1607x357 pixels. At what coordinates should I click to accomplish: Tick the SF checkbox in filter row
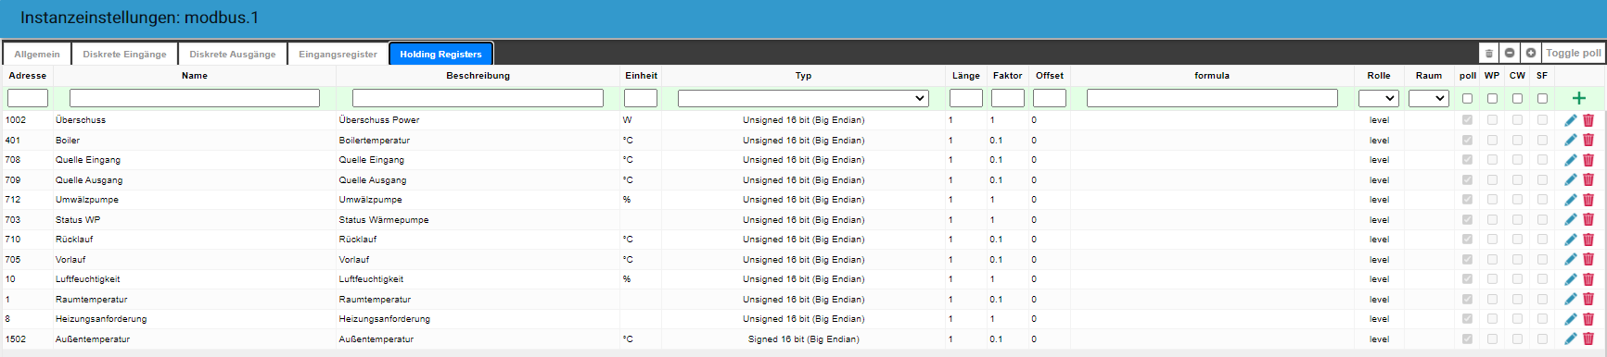click(1542, 98)
